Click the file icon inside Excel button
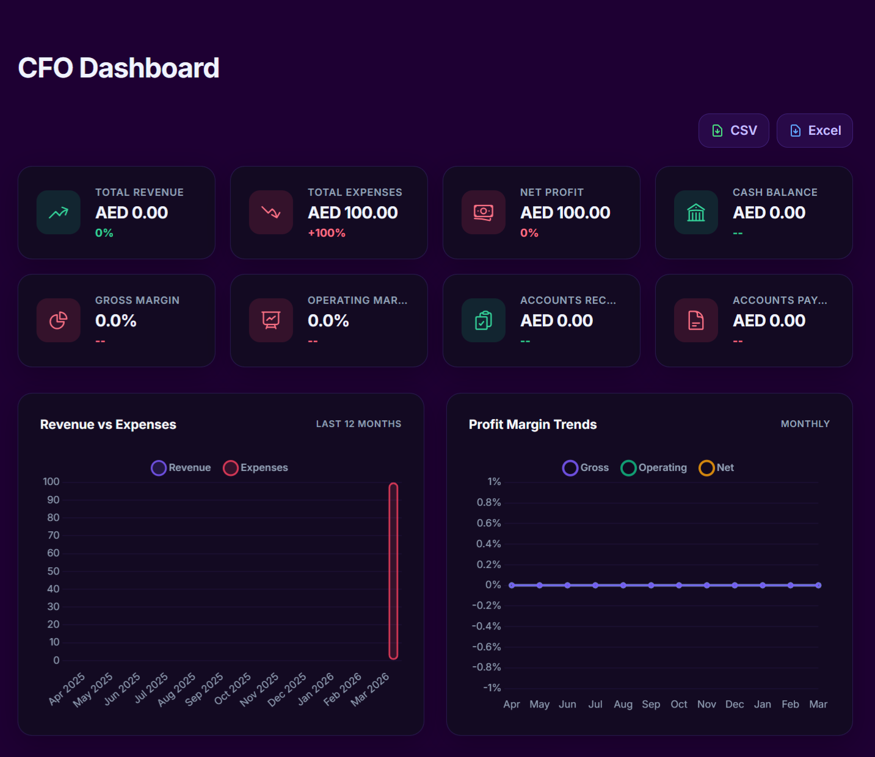Image resolution: width=875 pixels, height=757 pixels. click(796, 130)
